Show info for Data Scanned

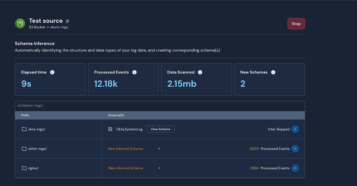tap(200, 72)
